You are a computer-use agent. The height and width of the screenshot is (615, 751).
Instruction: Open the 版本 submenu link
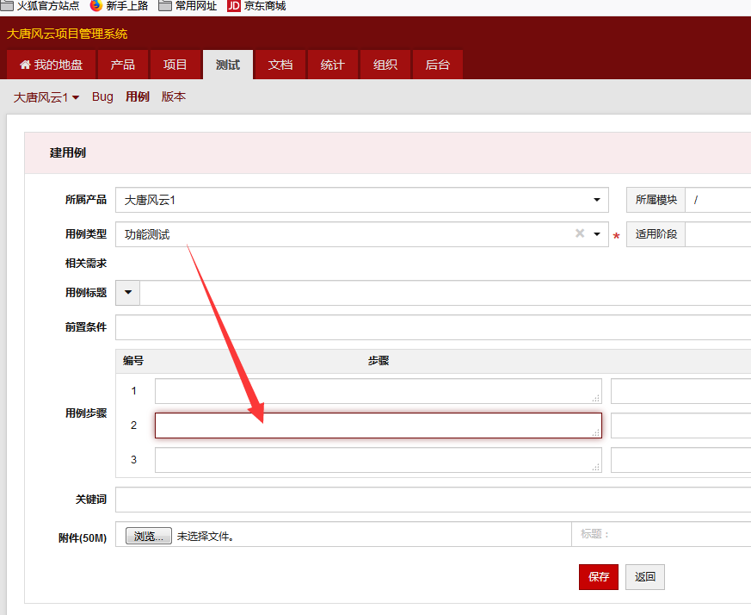pos(174,97)
